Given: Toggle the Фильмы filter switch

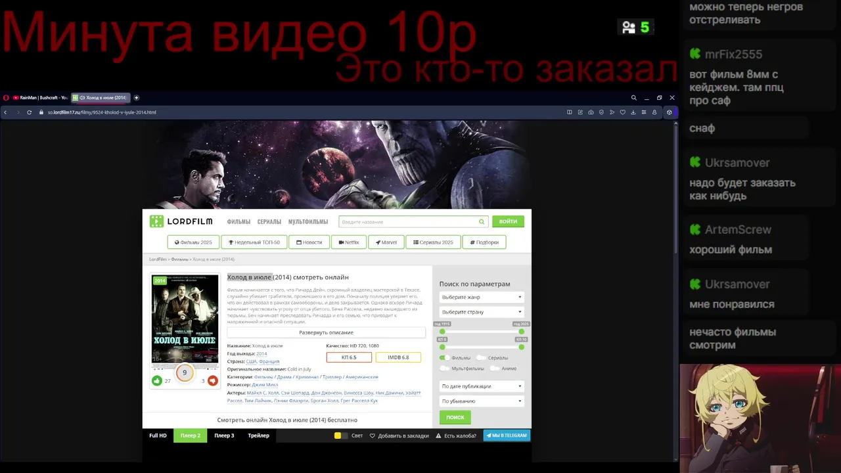Looking at the screenshot, I should 445,358.
